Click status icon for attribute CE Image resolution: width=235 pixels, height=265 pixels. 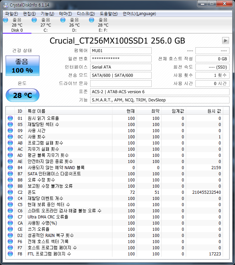point(10,229)
